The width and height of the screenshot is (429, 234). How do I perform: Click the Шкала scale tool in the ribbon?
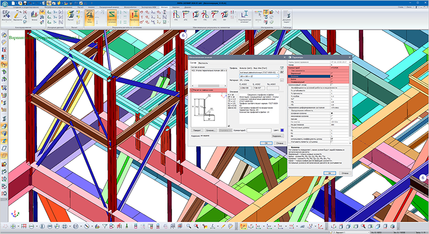coord(258,16)
